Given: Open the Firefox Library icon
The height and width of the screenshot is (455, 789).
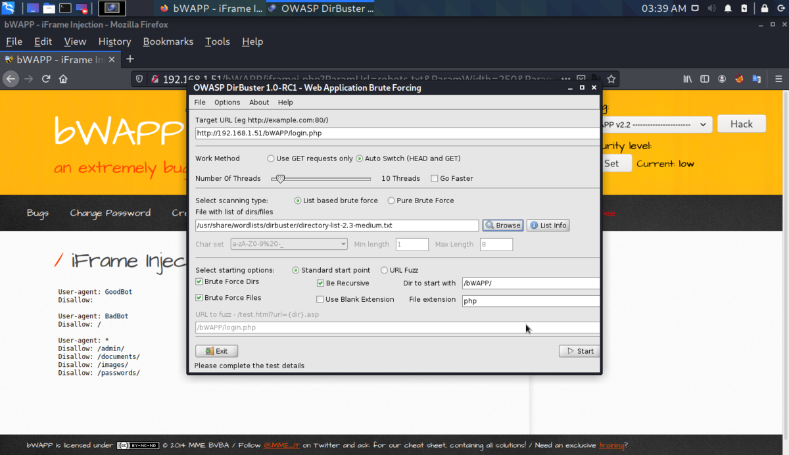Looking at the screenshot, I should coord(688,79).
